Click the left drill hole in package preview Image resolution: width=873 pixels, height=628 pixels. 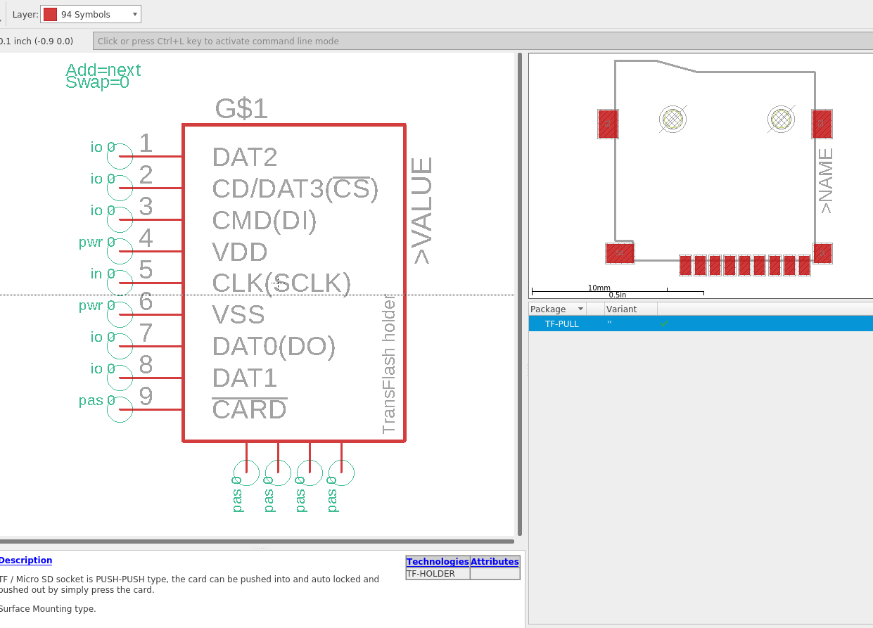pyautogui.click(x=673, y=119)
